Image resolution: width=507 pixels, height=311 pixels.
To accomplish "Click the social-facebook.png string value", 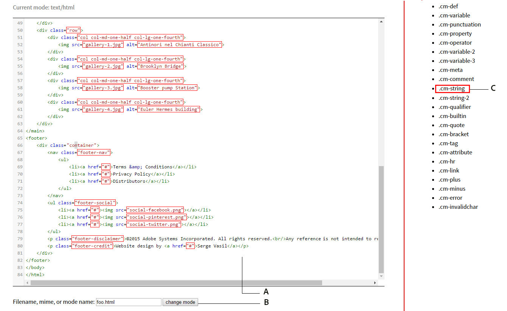I will [x=155, y=210].
